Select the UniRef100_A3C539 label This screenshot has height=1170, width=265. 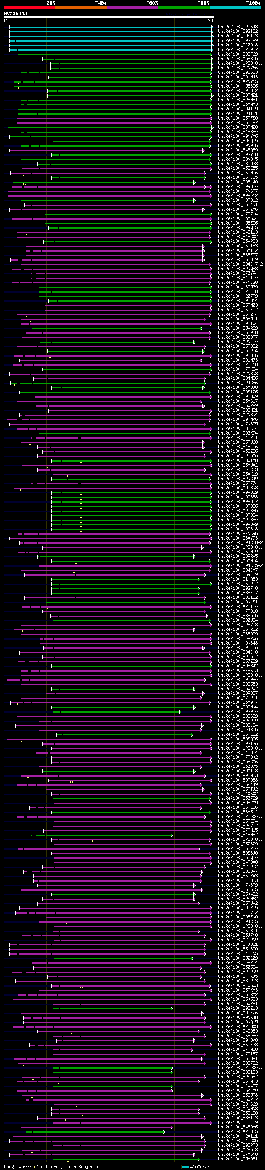(x=238, y=287)
